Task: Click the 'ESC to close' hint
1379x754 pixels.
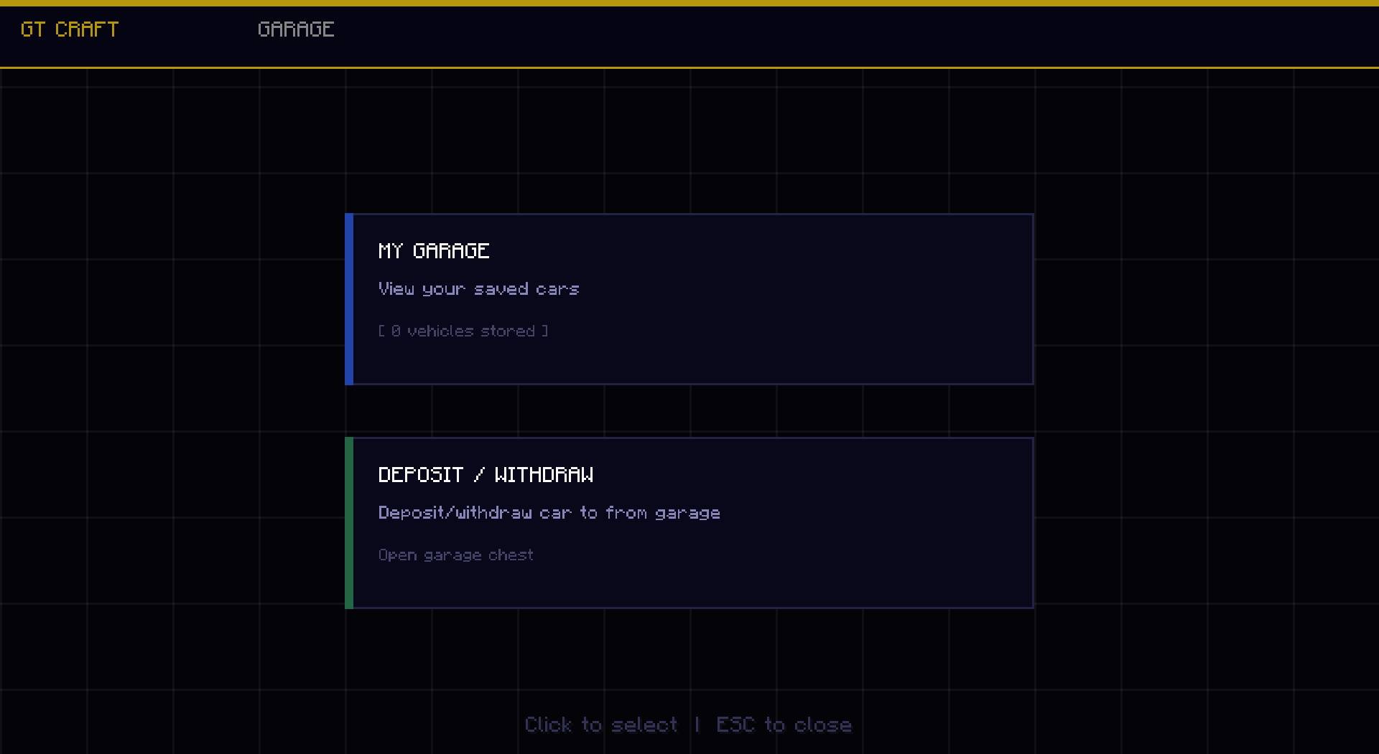Action: tap(784, 725)
